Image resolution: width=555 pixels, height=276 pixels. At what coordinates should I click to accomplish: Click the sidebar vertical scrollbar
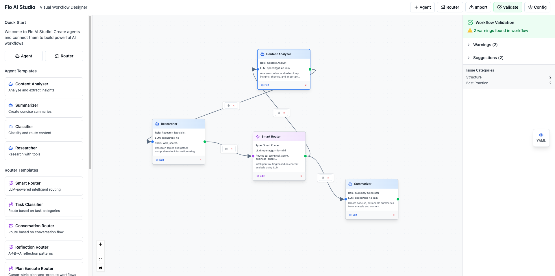(90, 92)
